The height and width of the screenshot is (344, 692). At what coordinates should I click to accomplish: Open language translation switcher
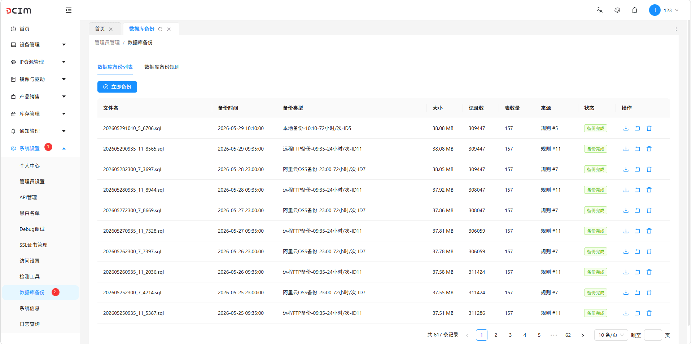point(599,10)
